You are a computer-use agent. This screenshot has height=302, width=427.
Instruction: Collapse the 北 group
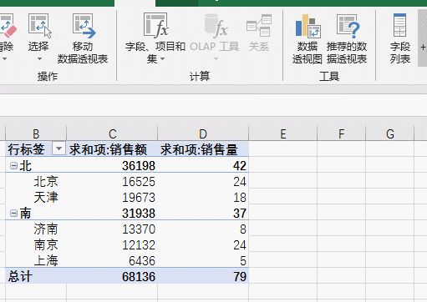pos(13,166)
